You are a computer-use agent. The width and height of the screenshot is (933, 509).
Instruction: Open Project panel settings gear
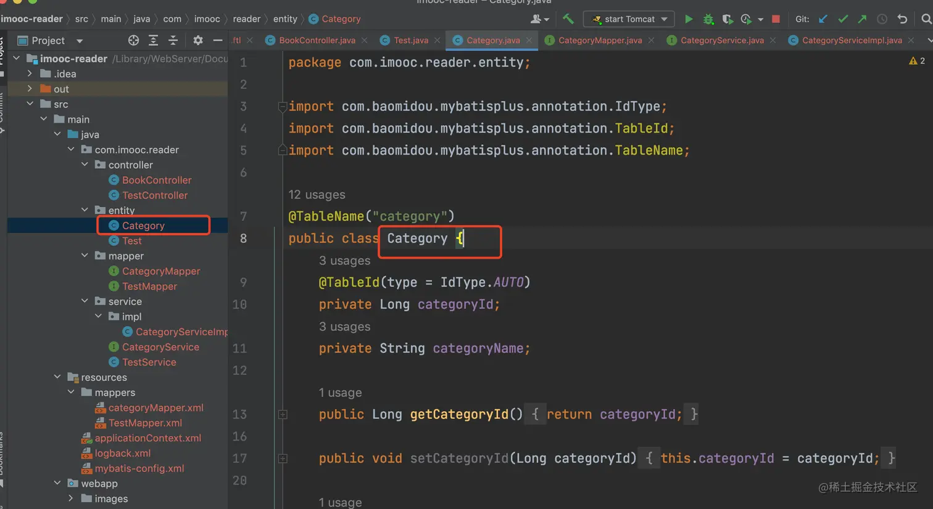coord(197,41)
